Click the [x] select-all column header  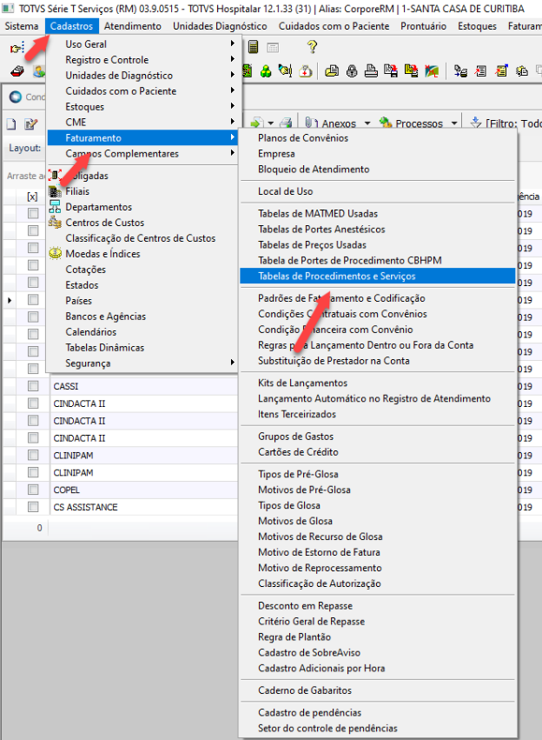32,197
